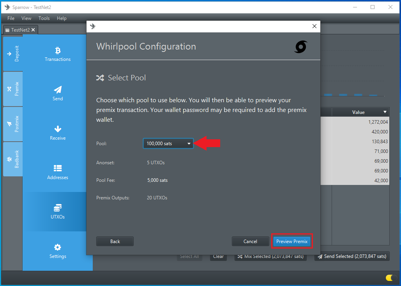Sort by the Value column header
401x286 pixels.
[x=360, y=112]
